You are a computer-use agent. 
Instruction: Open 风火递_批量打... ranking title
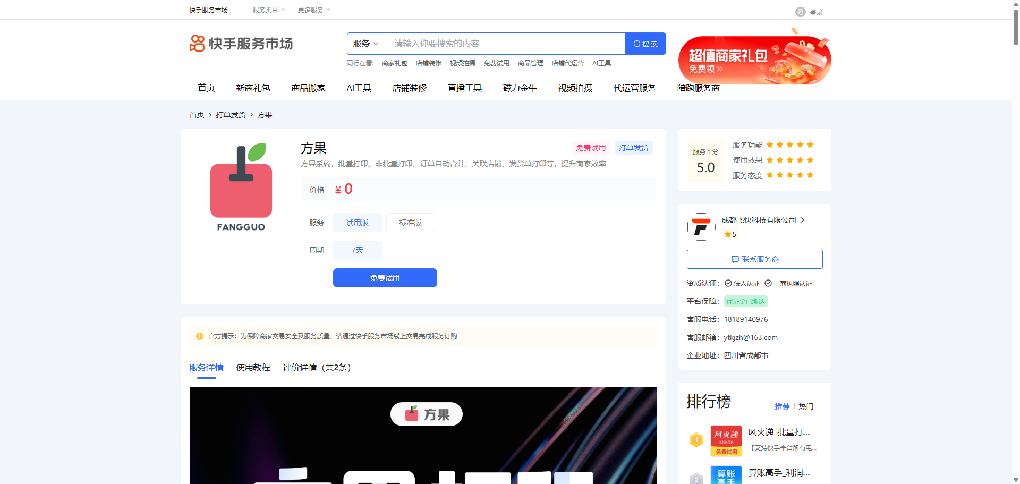pos(779,432)
